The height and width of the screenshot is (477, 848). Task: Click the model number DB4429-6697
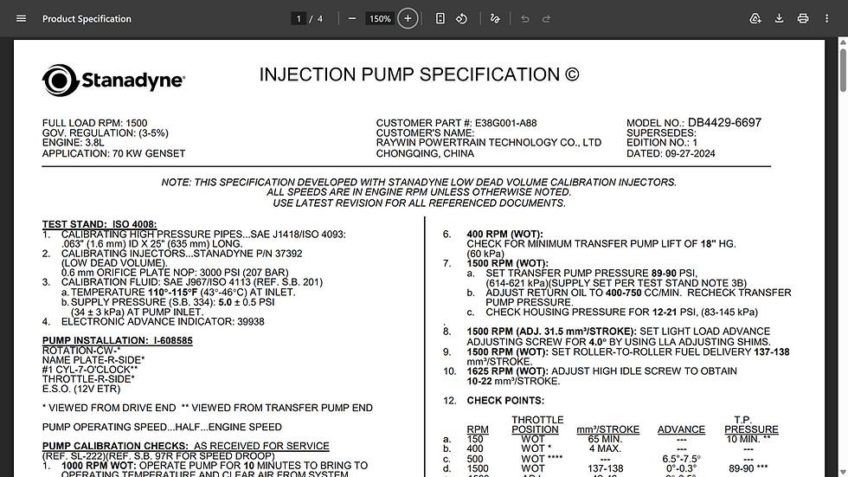click(x=724, y=123)
